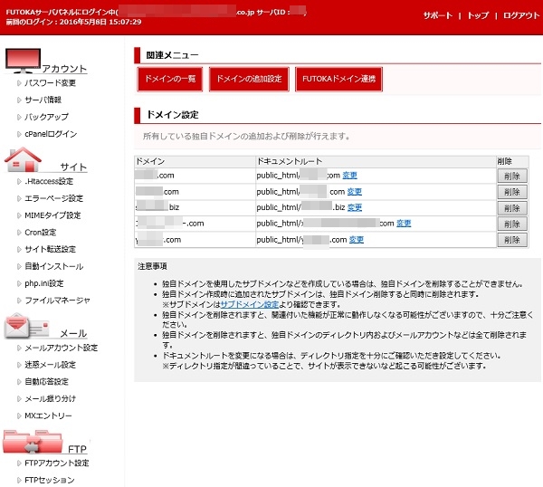Viewport: 543px width, 487px height.
Task: Click 変更 link in first domain row
Action: [349, 176]
